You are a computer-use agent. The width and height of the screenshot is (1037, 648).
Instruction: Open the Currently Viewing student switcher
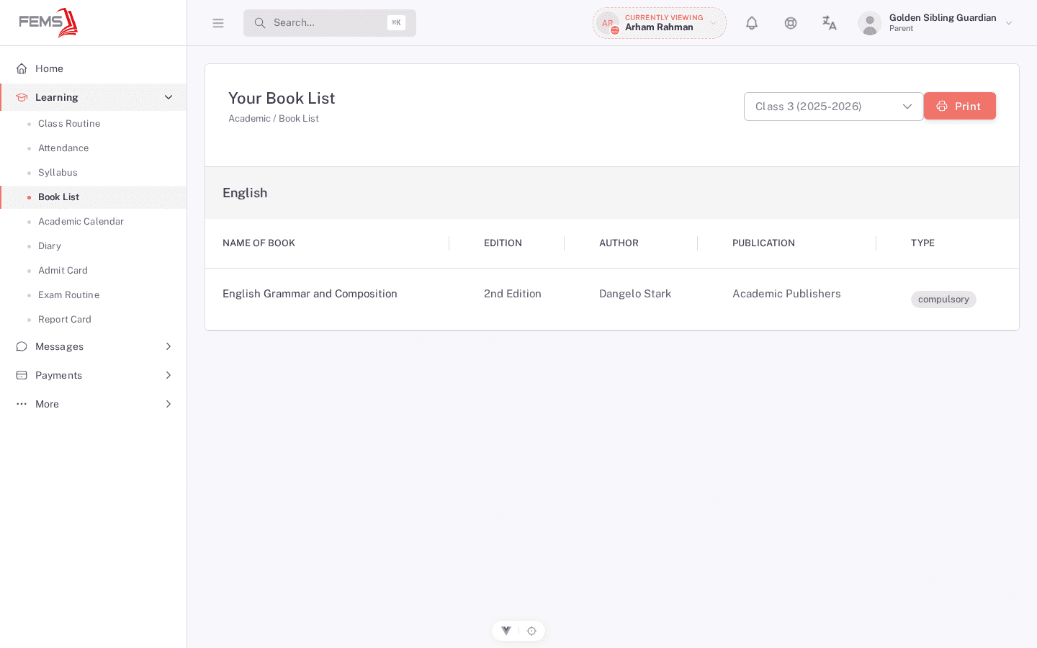tap(660, 23)
